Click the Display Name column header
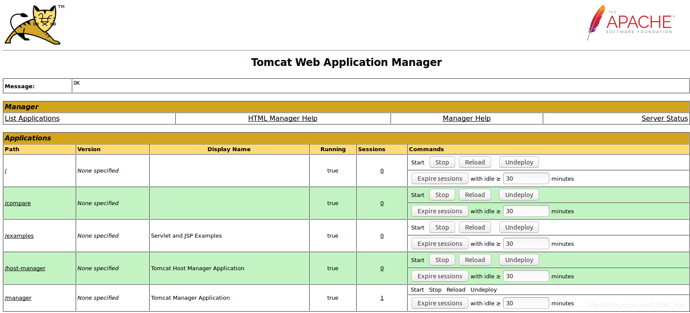This screenshot has height=313, width=690. 229,149
